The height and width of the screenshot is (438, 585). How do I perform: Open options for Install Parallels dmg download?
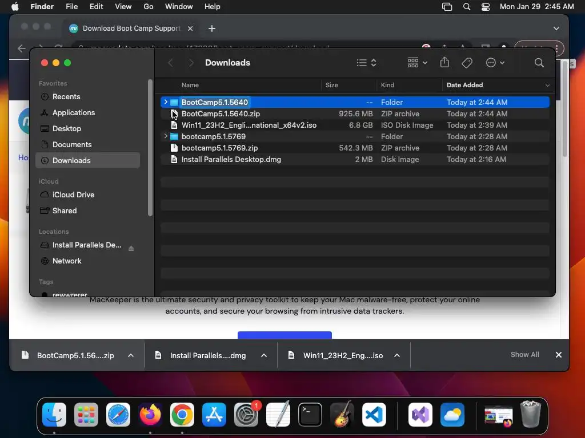click(x=264, y=355)
